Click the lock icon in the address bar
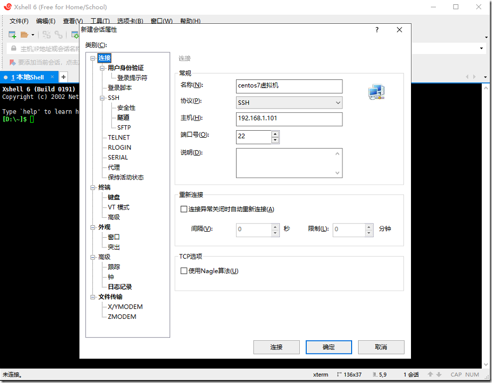492x383 pixels. pos(14,48)
